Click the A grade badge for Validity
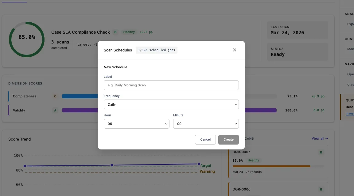This screenshot has width=354, height=196. tap(55, 110)
